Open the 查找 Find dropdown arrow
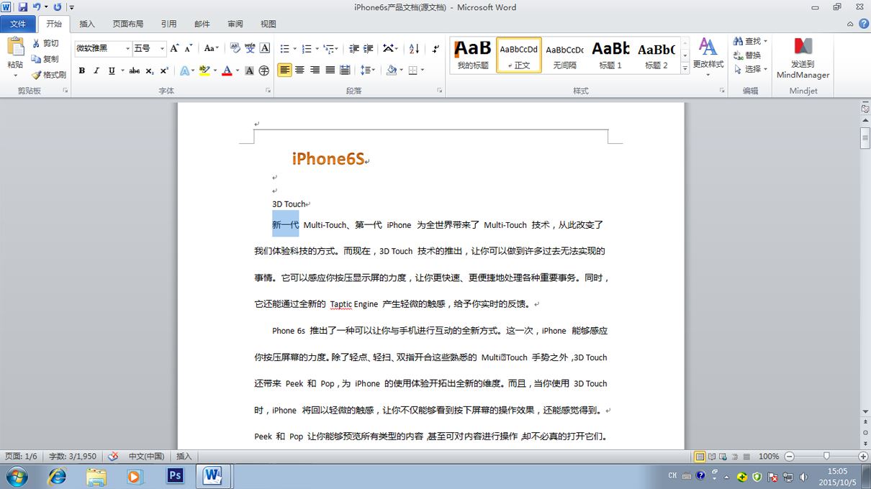This screenshot has width=871, height=489. (765, 41)
